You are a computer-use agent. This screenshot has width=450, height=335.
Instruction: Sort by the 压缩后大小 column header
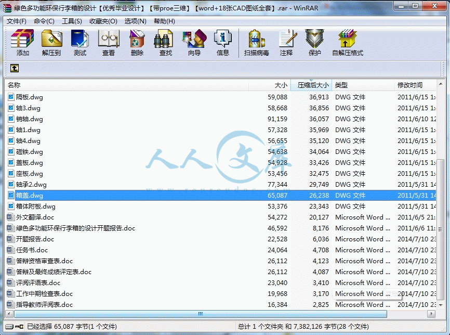311,85
